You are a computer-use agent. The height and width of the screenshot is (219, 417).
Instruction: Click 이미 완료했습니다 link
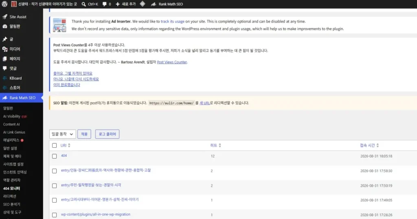click(66, 85)
